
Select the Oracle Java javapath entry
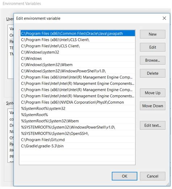point(78,33)
